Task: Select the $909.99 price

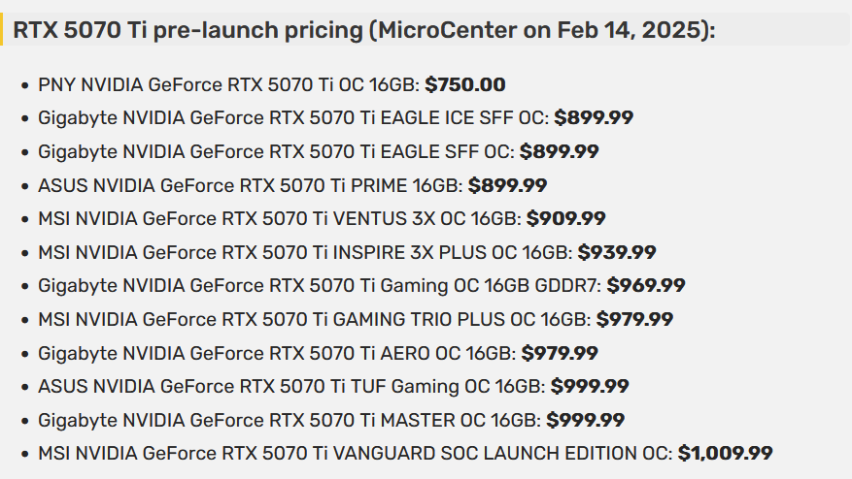Action: point(566,219)
